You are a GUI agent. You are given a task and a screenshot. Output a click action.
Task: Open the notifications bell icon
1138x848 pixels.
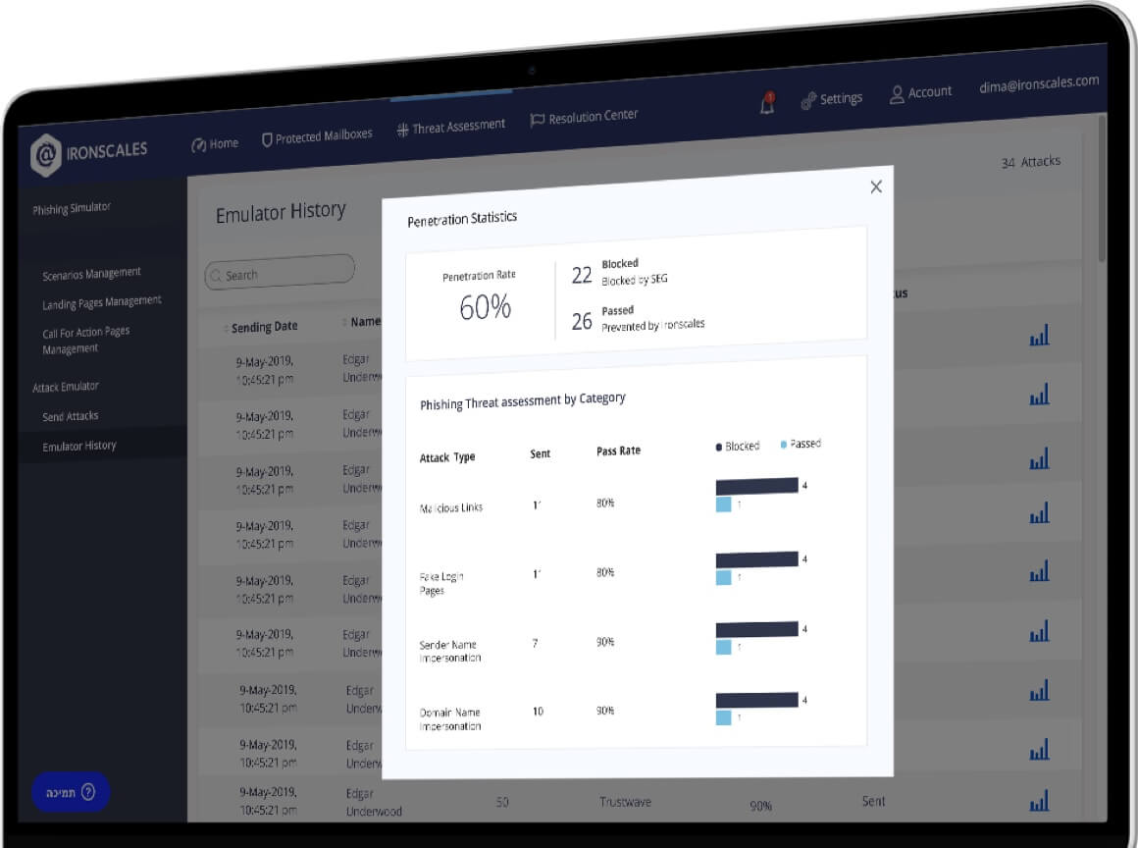coord(767,104)
